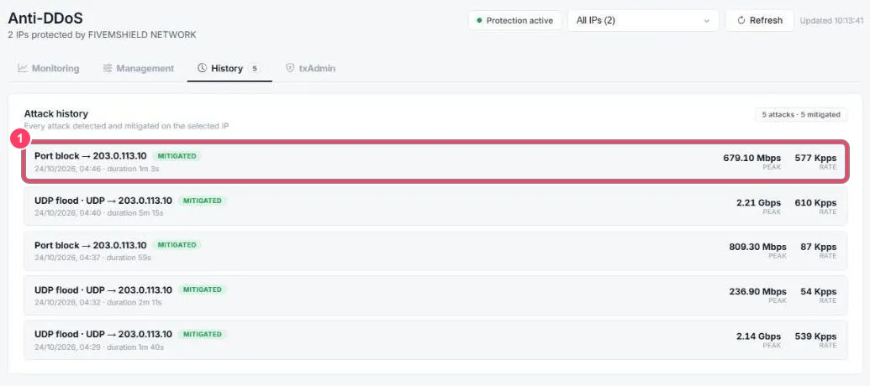Click the History count badge 5
This screenshot has width=870, height=386.
pyautogui.click(x=254, y=69)
